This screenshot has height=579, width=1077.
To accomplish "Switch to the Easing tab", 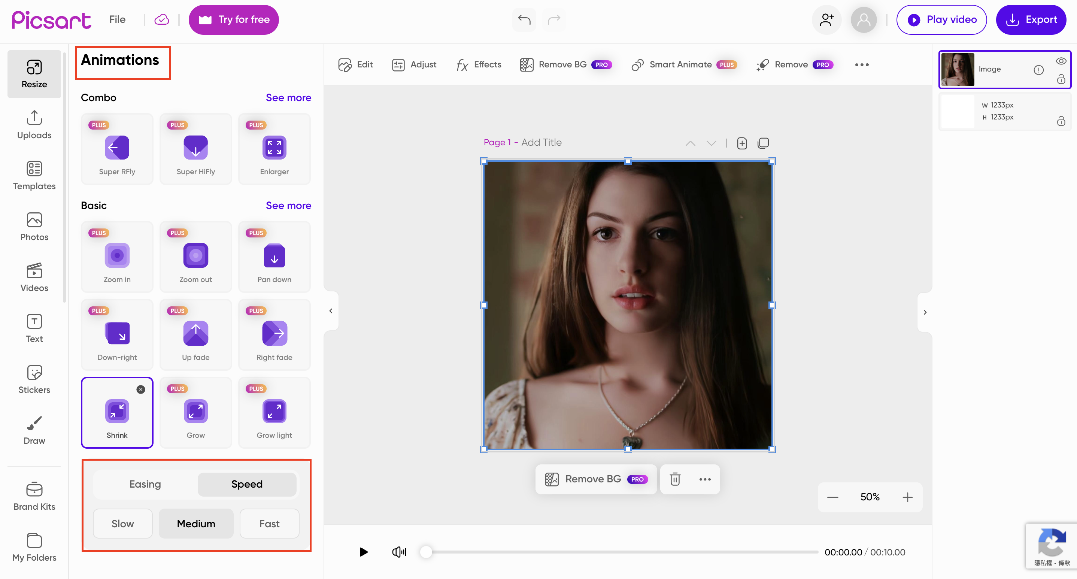I will [145, 484].
